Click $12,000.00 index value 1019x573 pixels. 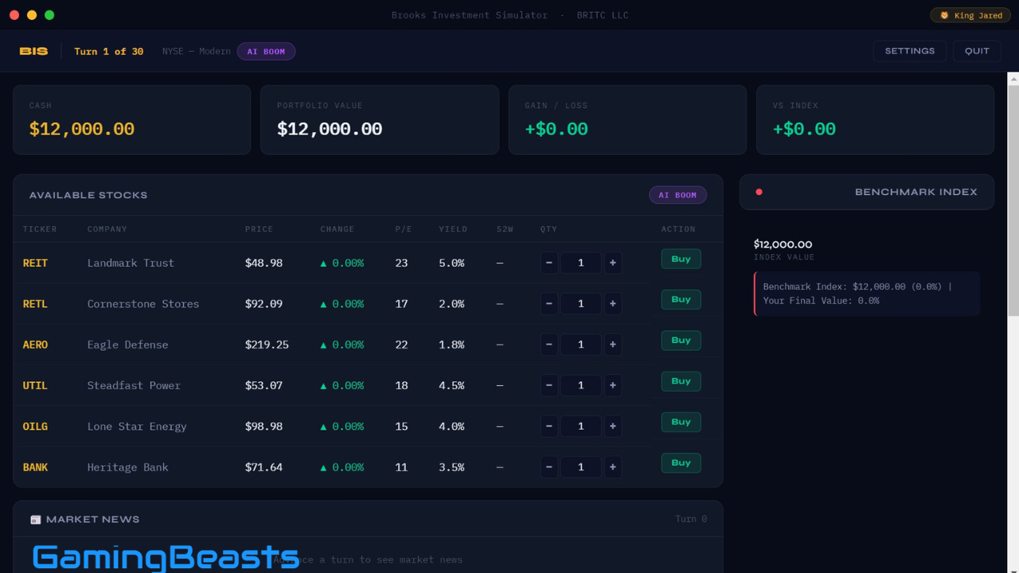pos(783,244)
